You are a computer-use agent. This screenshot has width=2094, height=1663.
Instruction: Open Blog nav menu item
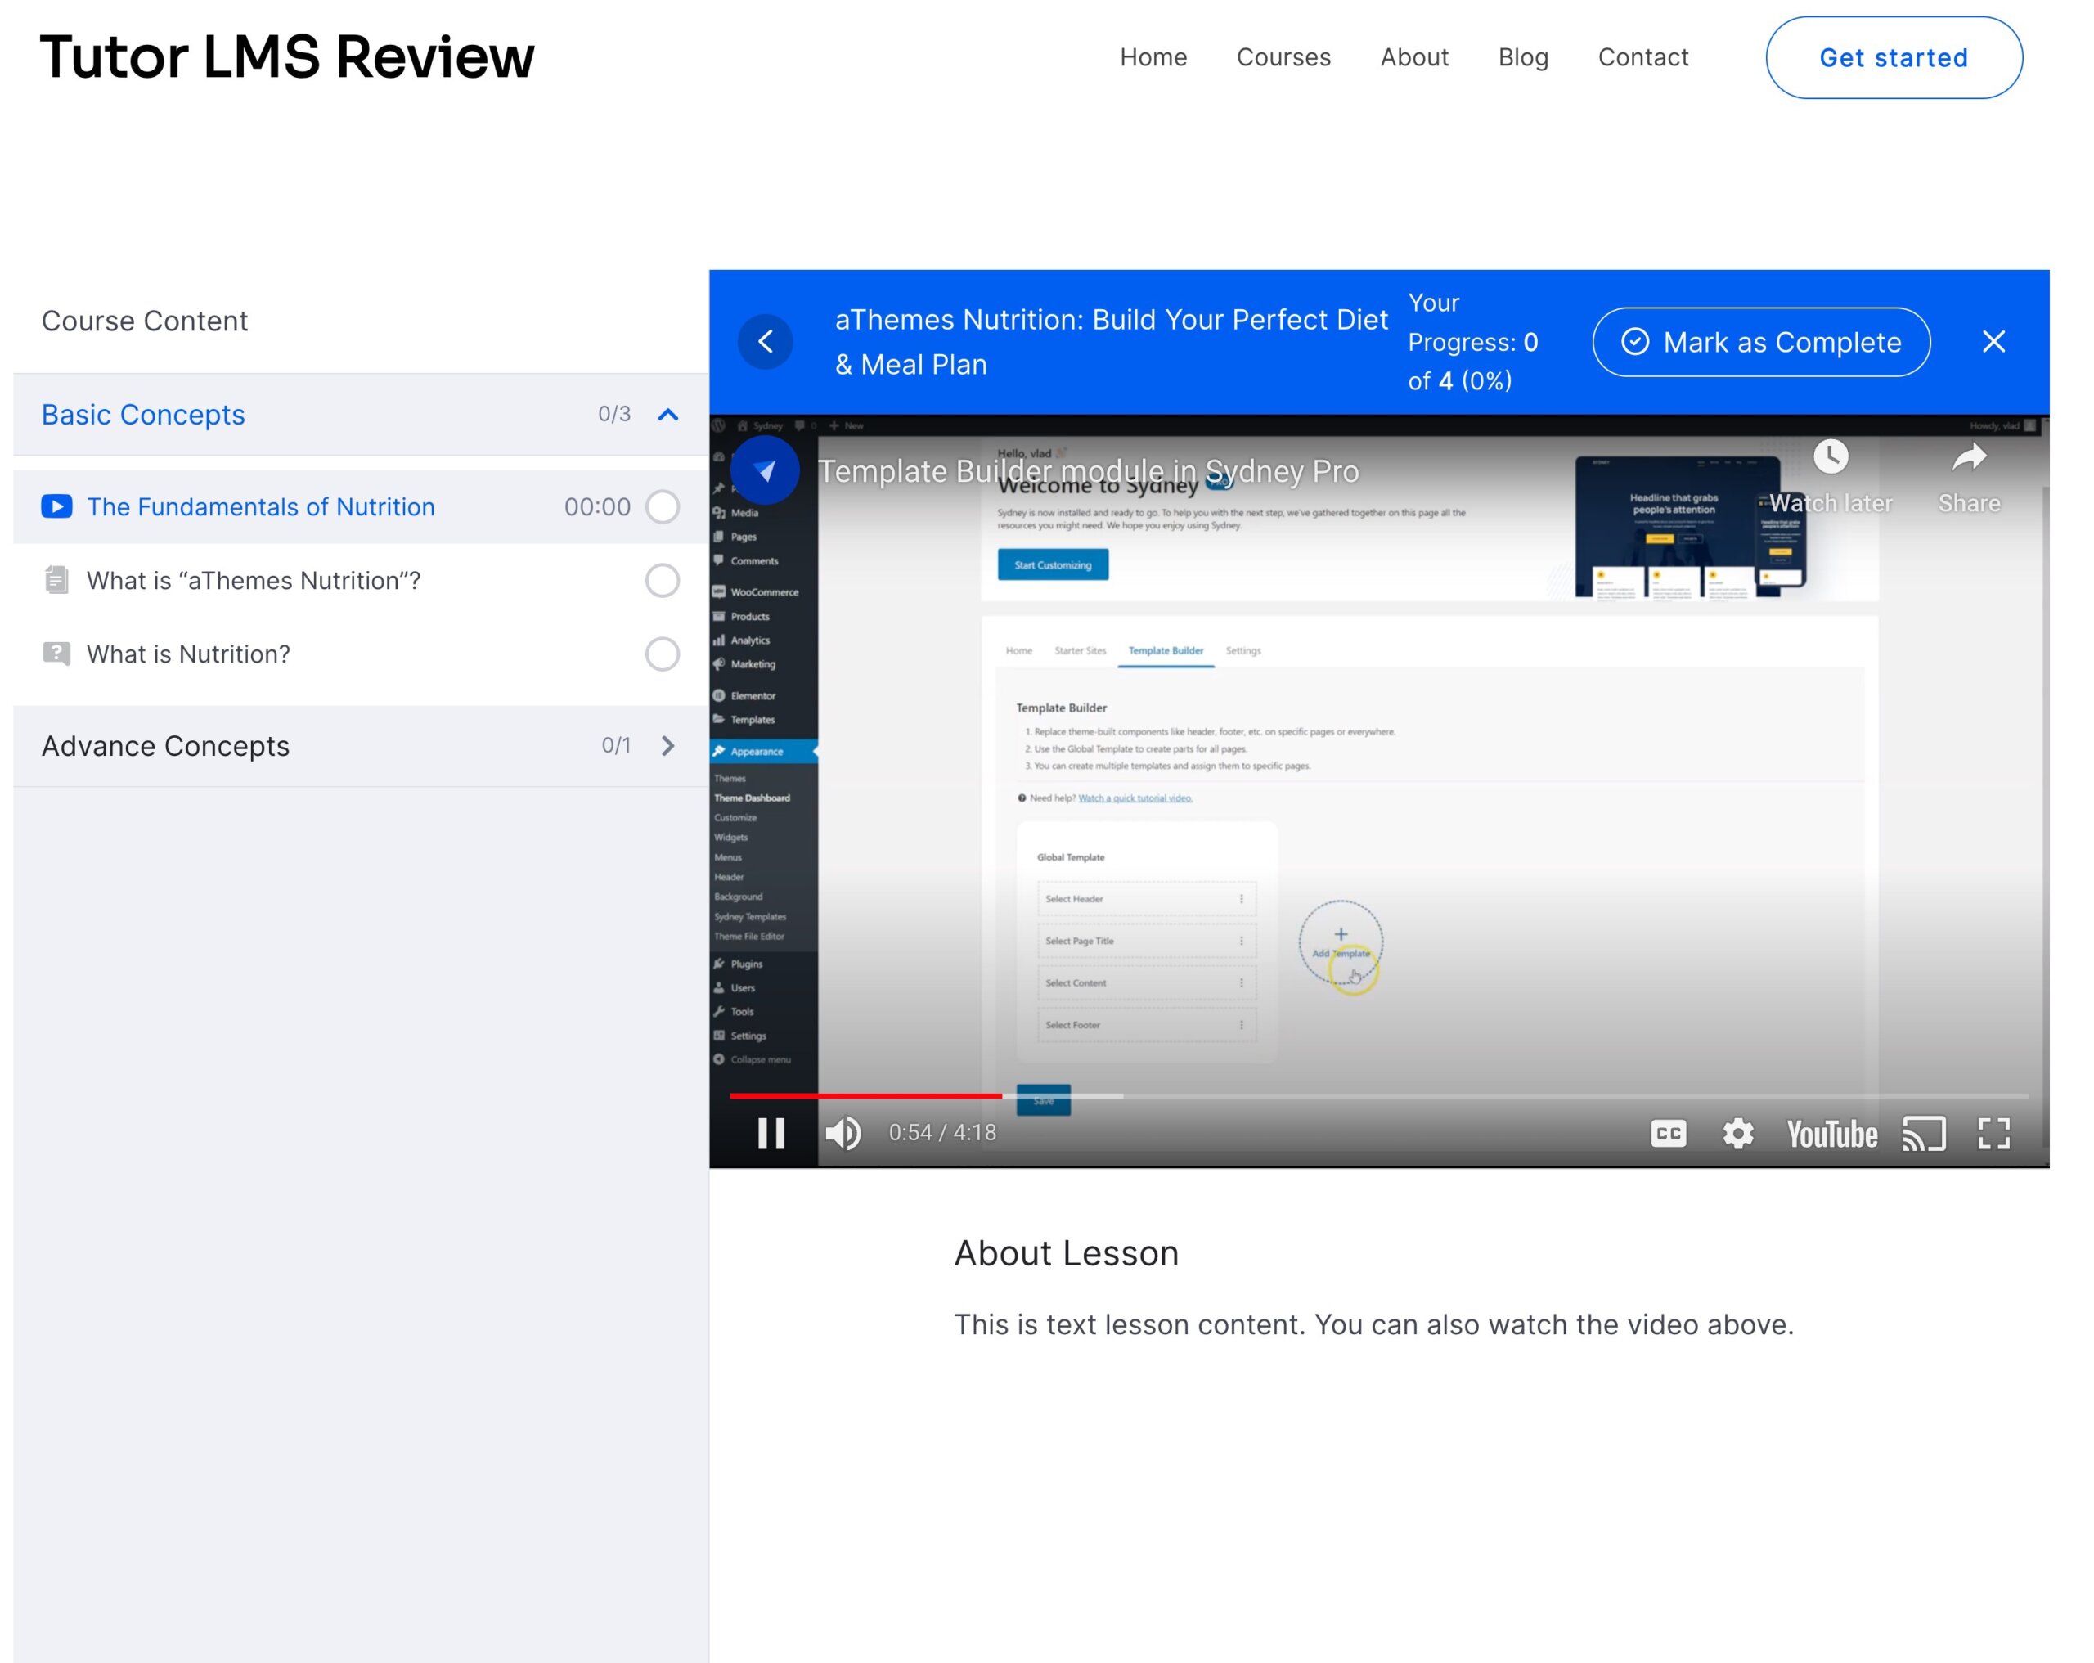[x=1523, y=57]
